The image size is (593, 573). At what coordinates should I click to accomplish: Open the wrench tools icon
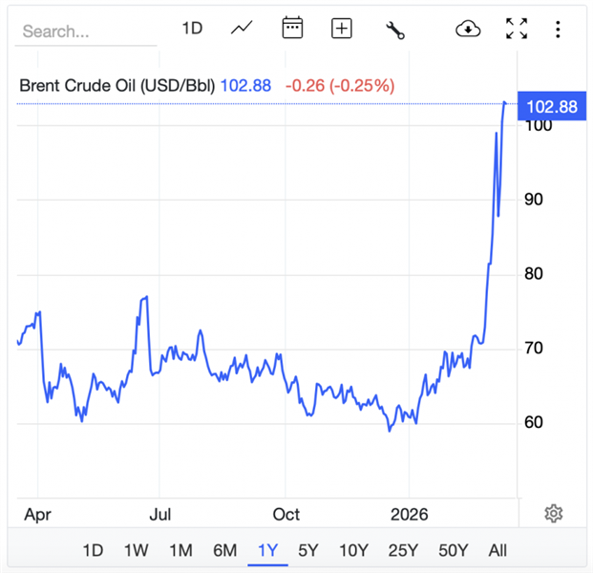click(395, 30)
